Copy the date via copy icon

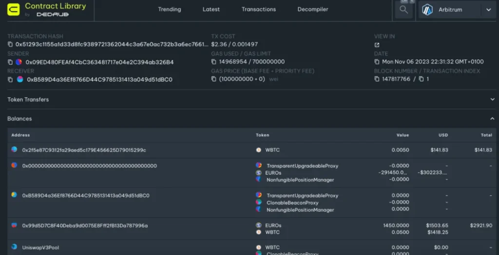(377, 62)
